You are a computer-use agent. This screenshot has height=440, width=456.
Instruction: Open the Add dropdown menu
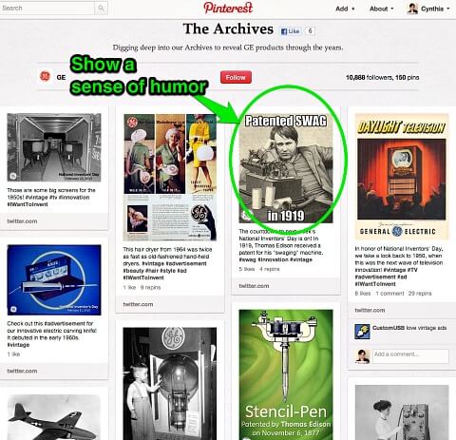[345, 9]
